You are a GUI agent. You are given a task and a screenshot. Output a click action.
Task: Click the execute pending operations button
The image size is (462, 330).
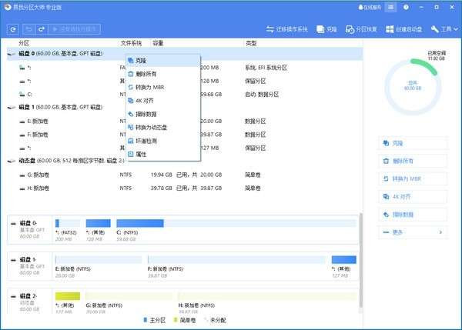point(74,29)
